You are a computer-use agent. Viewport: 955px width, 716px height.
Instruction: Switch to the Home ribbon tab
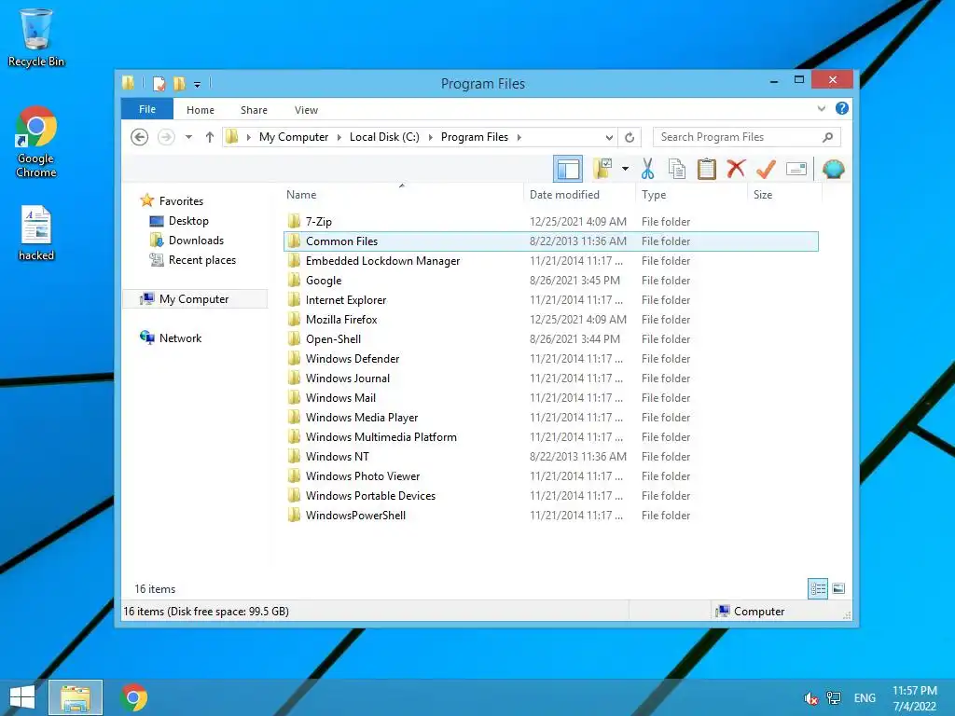point(201,110)
